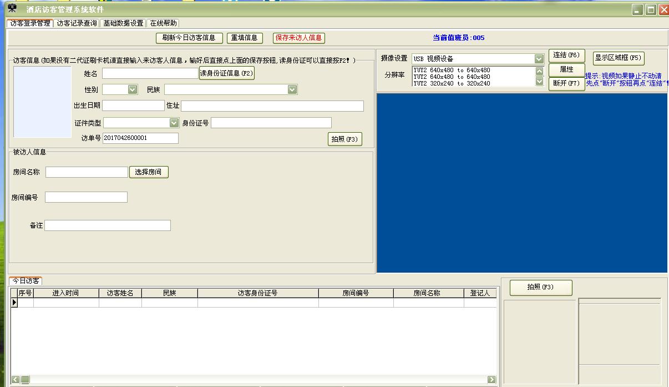The image size is (669, 387).
Task: Click 拍照(F3) button below video preview
Action: [x=541, y=288]
